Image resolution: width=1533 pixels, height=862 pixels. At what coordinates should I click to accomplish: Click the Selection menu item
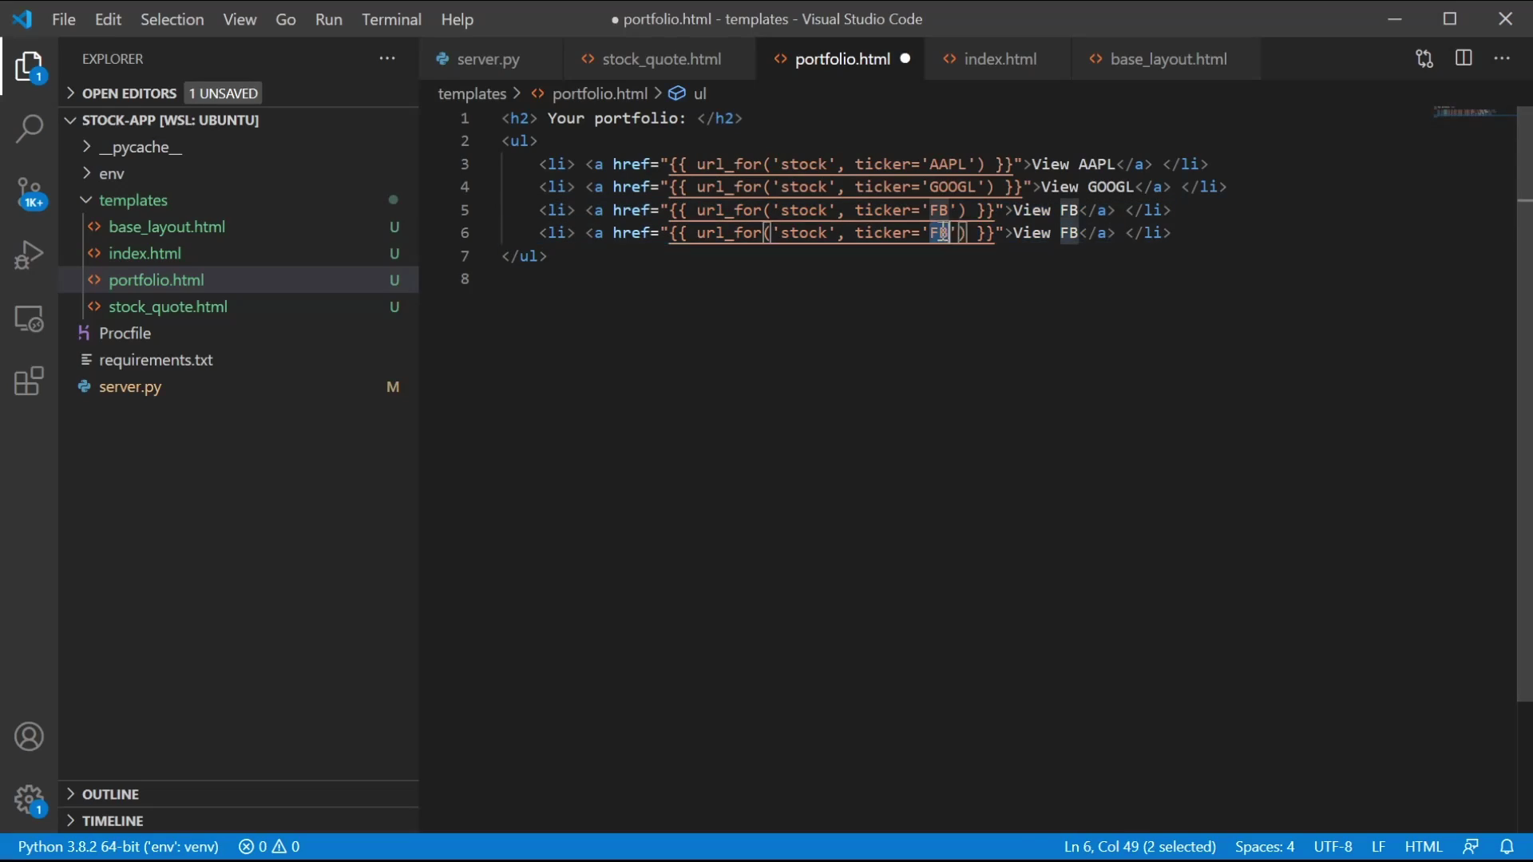(172, 18)
